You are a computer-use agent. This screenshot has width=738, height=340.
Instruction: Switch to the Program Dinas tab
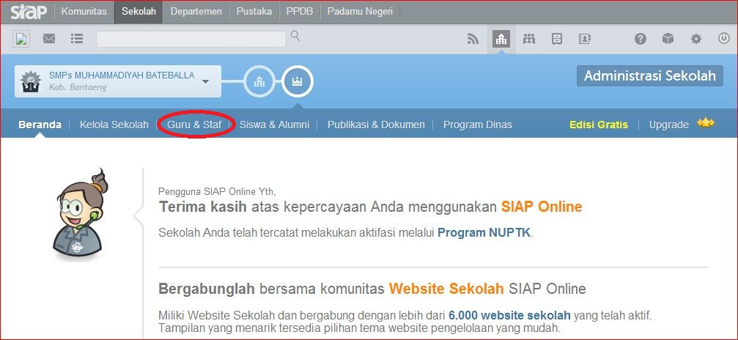coord(478,125)
